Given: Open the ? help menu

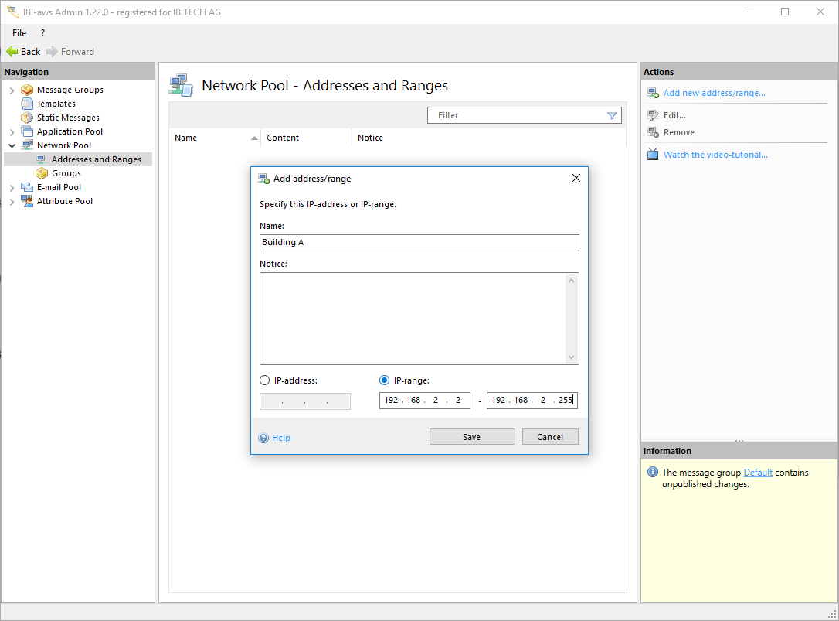Looking at the screenshot, I should 42,33.
